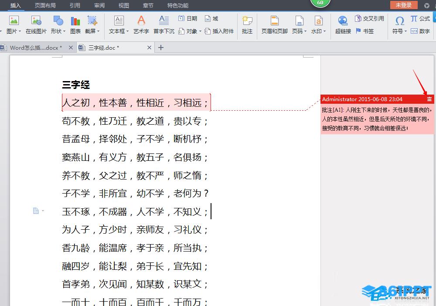436x306 pixels.
Task: Click inside the 批注[A1] comment text
Action: coord(377,119)
